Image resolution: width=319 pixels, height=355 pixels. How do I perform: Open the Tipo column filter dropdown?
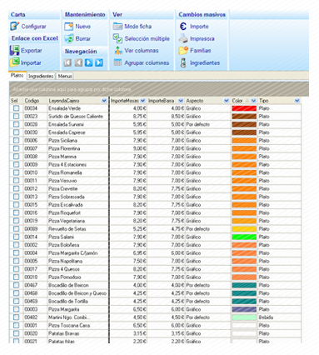[x=297, y=101]
